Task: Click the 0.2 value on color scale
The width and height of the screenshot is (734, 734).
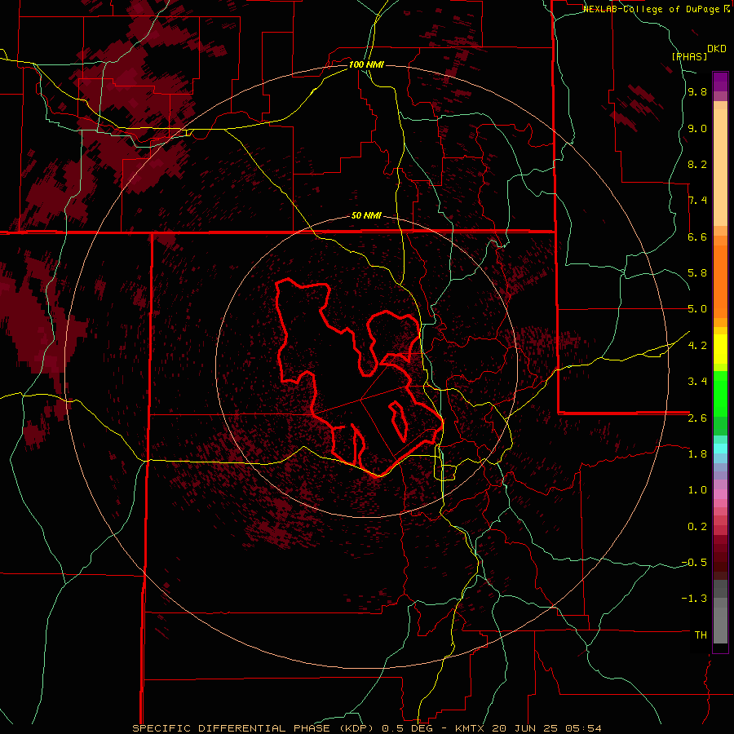Action: click(697, 527)
